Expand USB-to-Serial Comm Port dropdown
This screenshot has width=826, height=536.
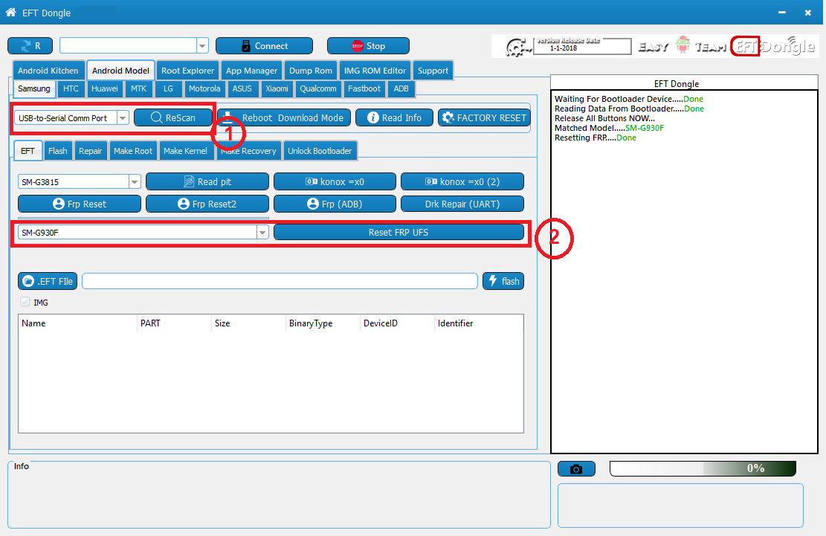[122, 118]
